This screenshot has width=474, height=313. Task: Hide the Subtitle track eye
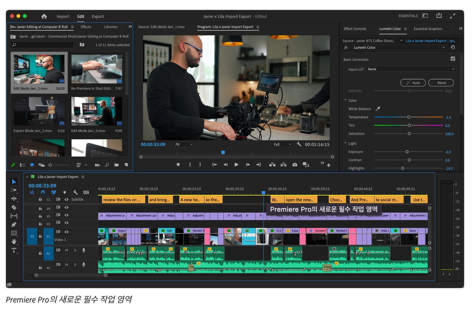pyautogui.click(x=67, y=199)
